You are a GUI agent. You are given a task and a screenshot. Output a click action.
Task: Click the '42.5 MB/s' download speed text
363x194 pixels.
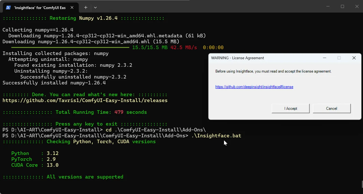click(184, 48)
